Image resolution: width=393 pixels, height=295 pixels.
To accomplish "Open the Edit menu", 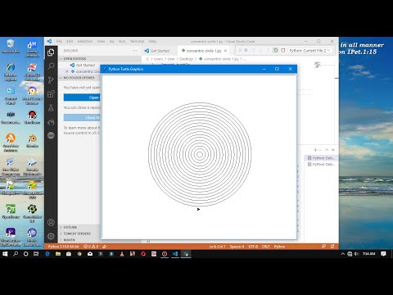I will pyautogui.click(x=70, y=41).
